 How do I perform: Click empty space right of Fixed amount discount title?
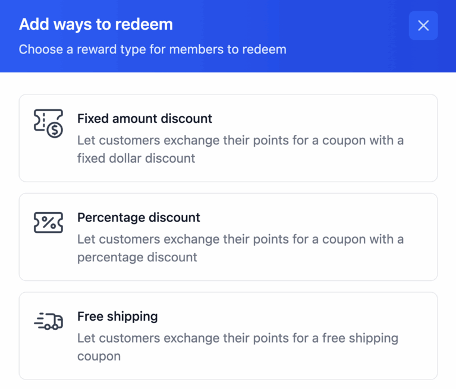(321, 119)
